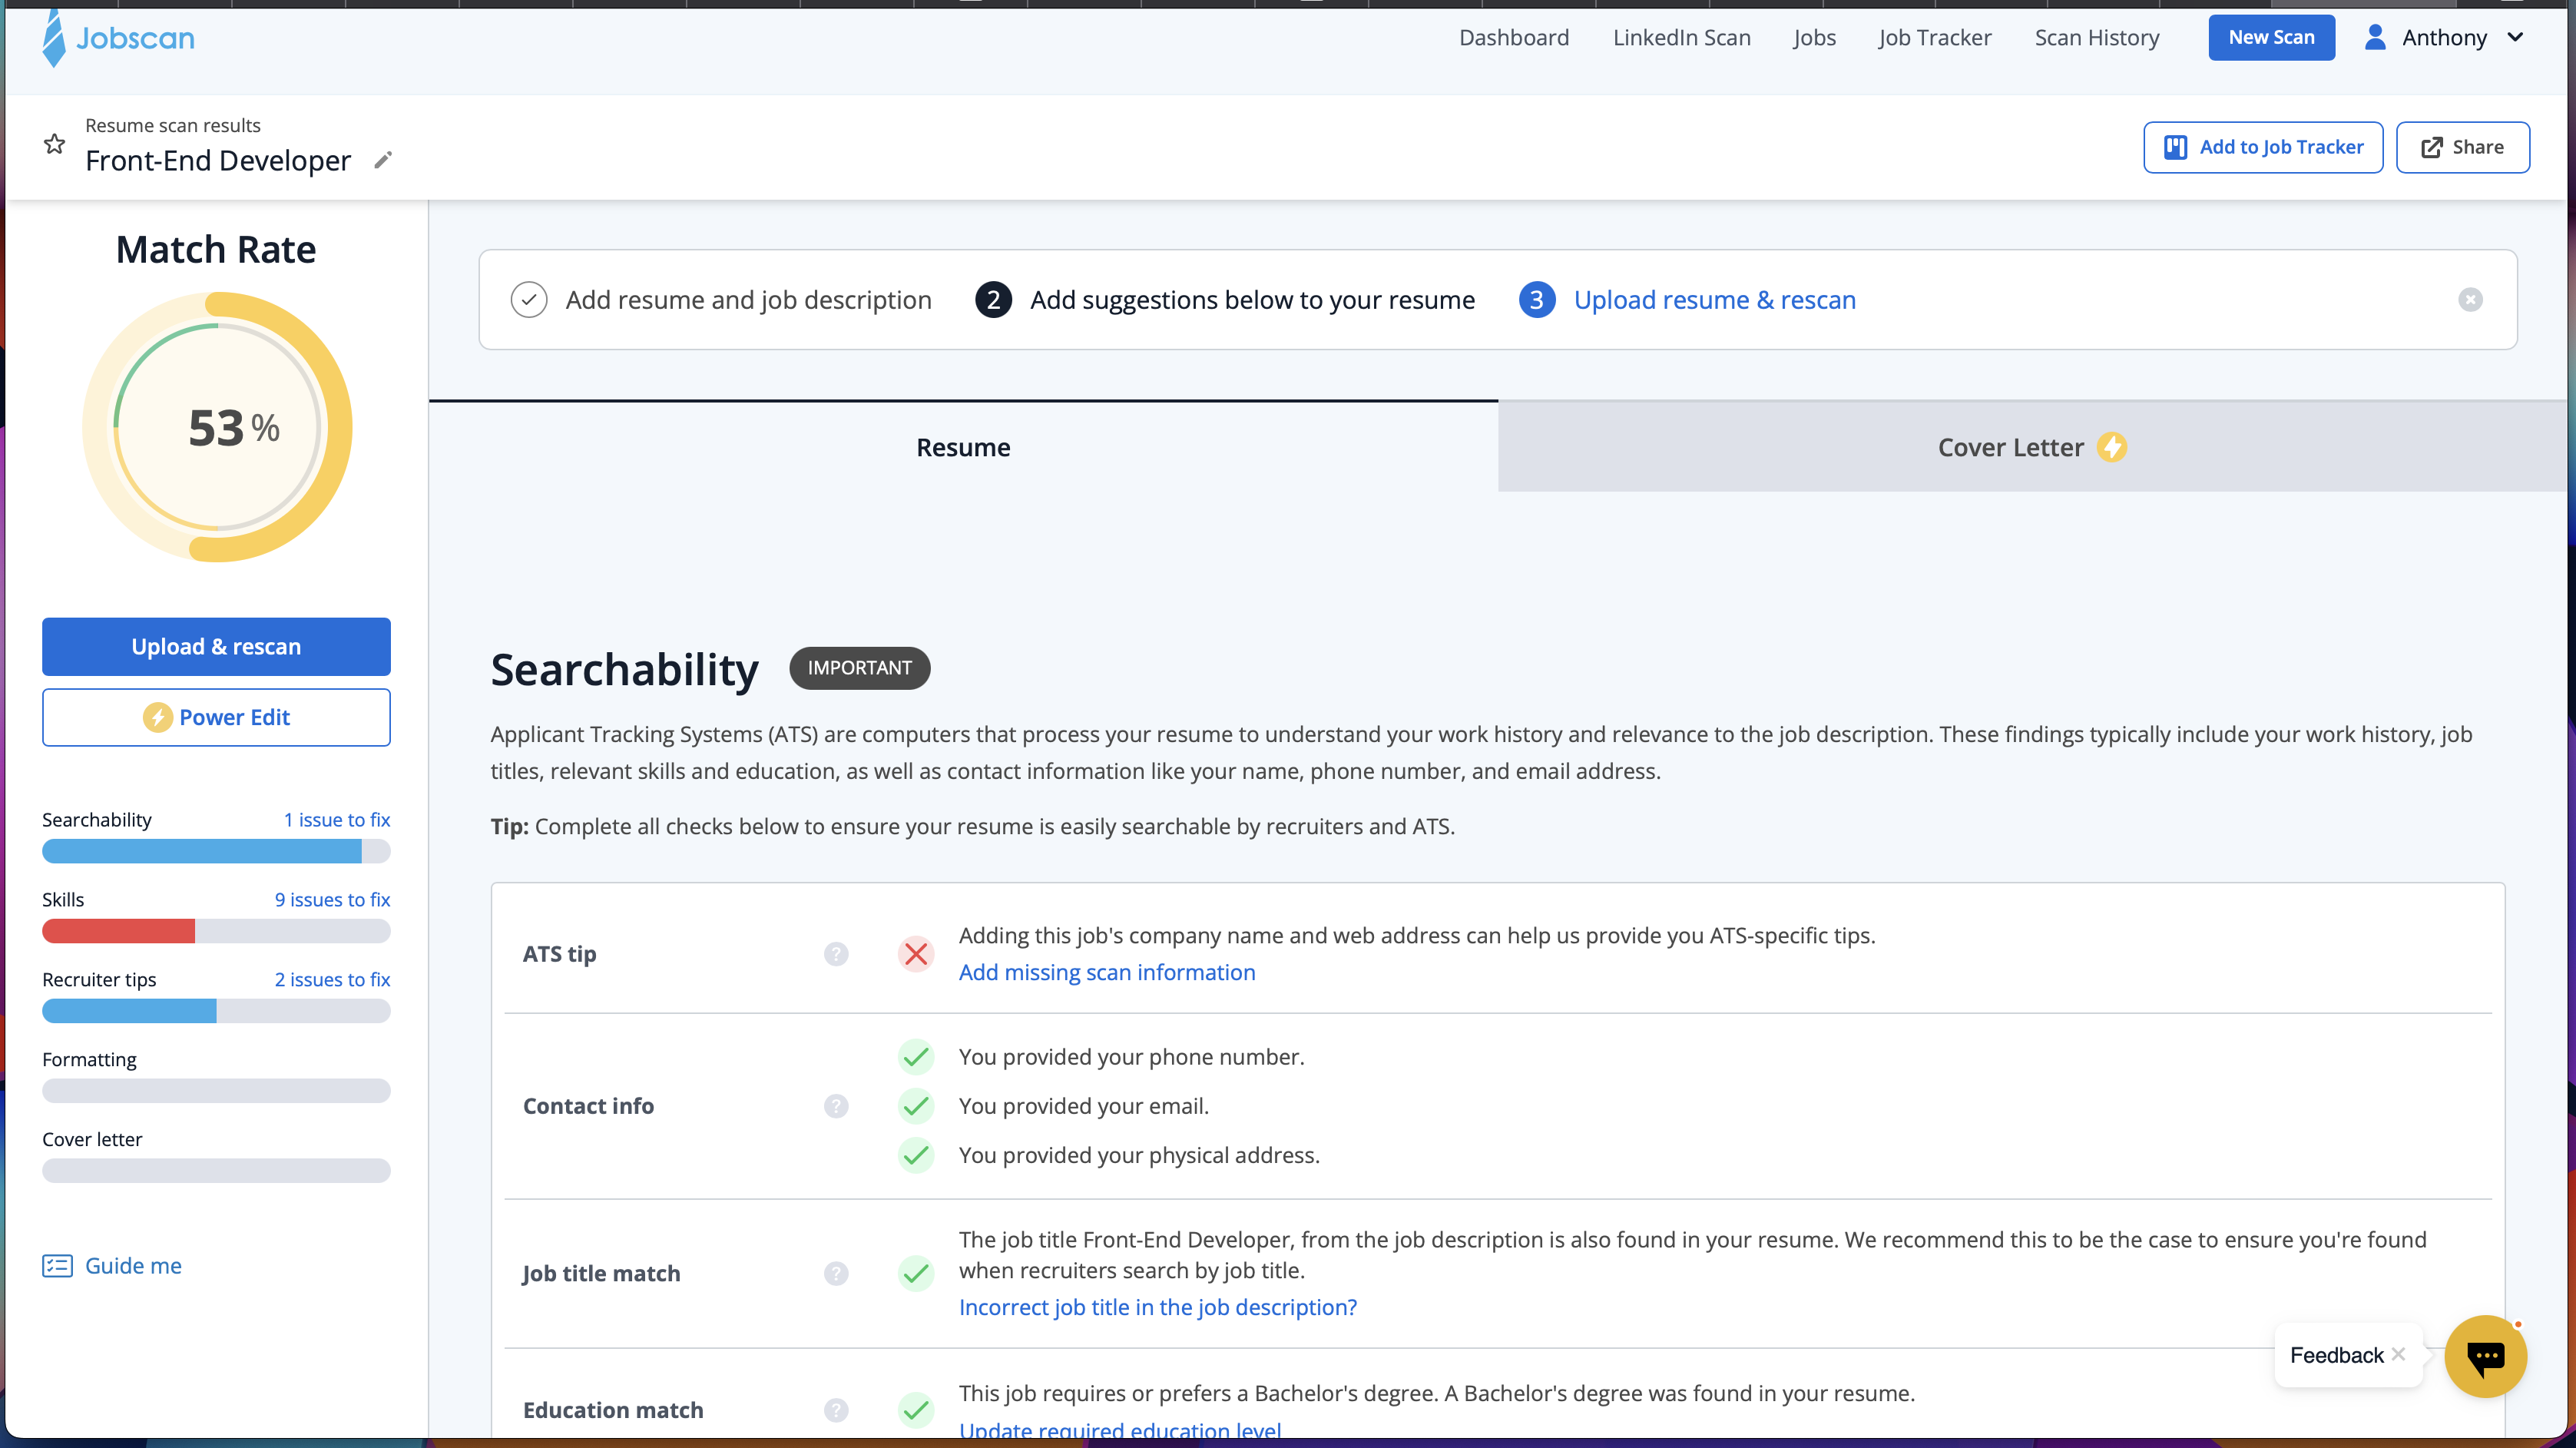Switch to the Resume tab

click(963, 447)
